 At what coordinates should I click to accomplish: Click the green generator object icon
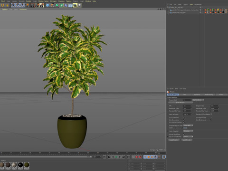tap(57, 5)
